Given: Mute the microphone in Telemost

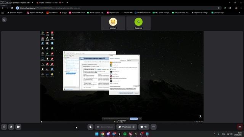Looking at the screenshot, I should pos(11,127).
